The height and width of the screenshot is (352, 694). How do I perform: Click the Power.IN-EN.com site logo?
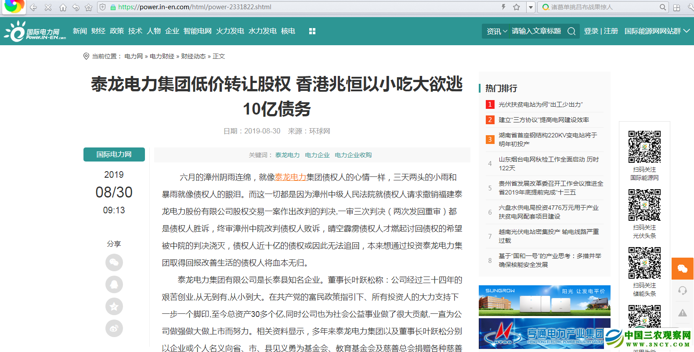pos(35,31)
